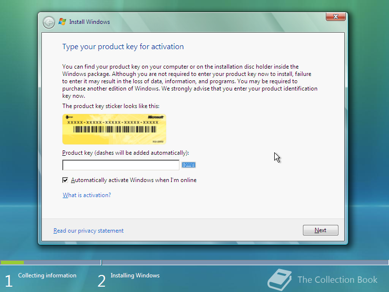This screenshot has height=292, width=389.
Task: Click the Next button
Action: click(x=320, y=230)
